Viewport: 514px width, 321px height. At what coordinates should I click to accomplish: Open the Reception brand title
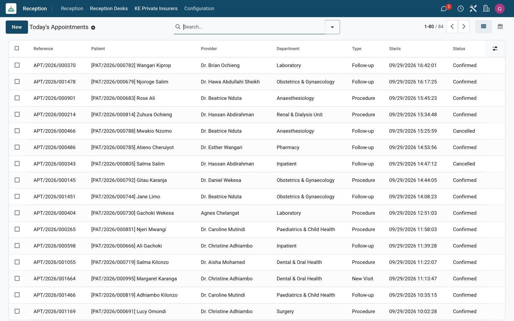[x=35, y=9]
